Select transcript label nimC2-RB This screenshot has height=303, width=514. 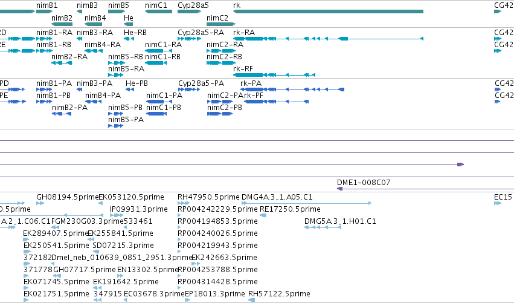[224, 57]
